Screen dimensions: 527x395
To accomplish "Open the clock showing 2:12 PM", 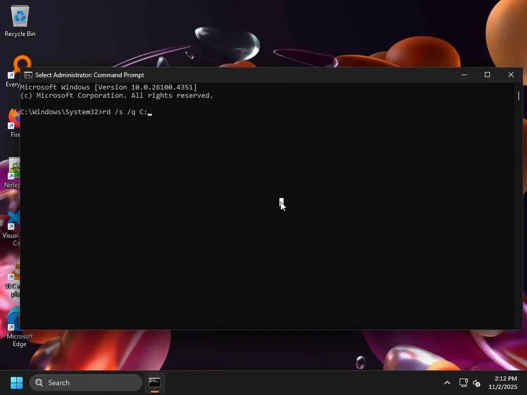I will [503, 383].
